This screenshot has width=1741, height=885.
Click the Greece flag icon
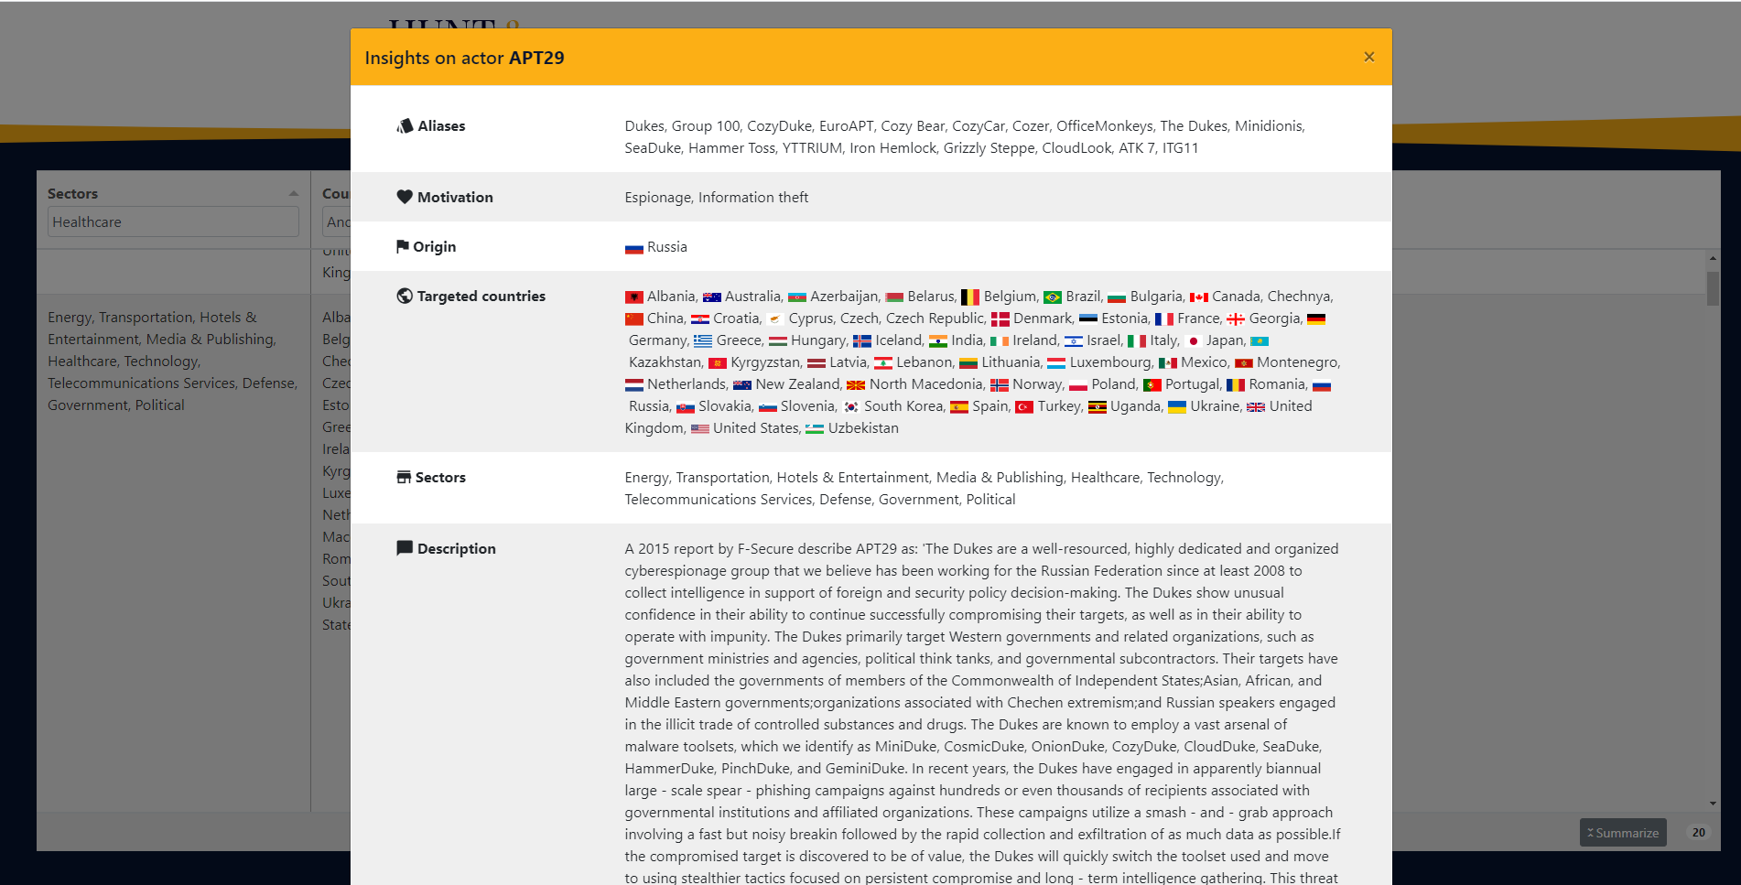tap(703, 341)
